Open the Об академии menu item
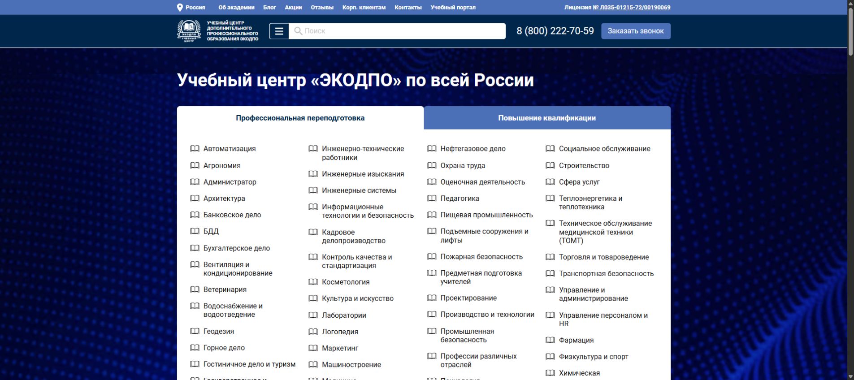Screen dimensions: 854x380 (x=236, y=8)
